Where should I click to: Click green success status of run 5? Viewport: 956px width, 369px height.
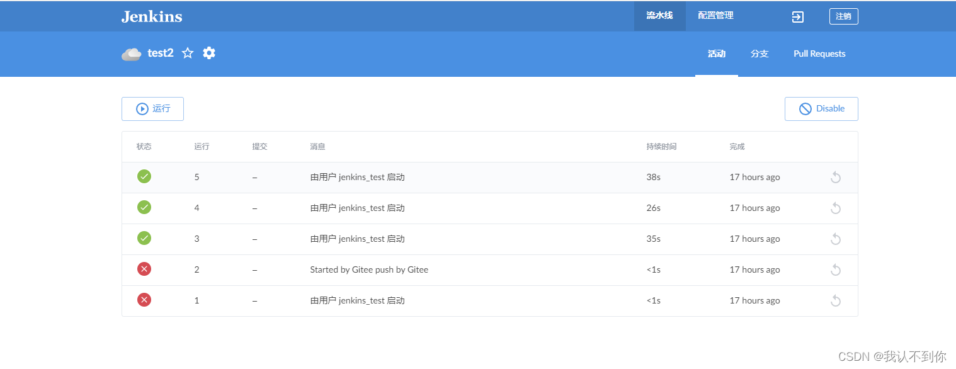144,177
